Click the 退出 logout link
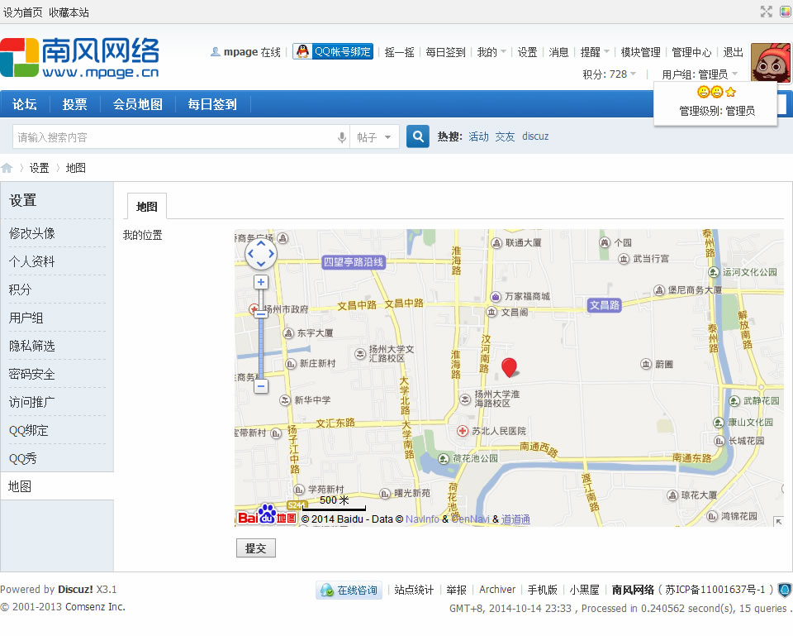Screen dimensions: 793x636 (734, 52)
